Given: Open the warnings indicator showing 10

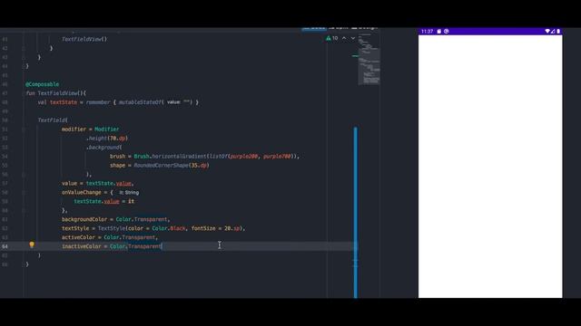Looking at the screenshot, I should coord(332,38).
